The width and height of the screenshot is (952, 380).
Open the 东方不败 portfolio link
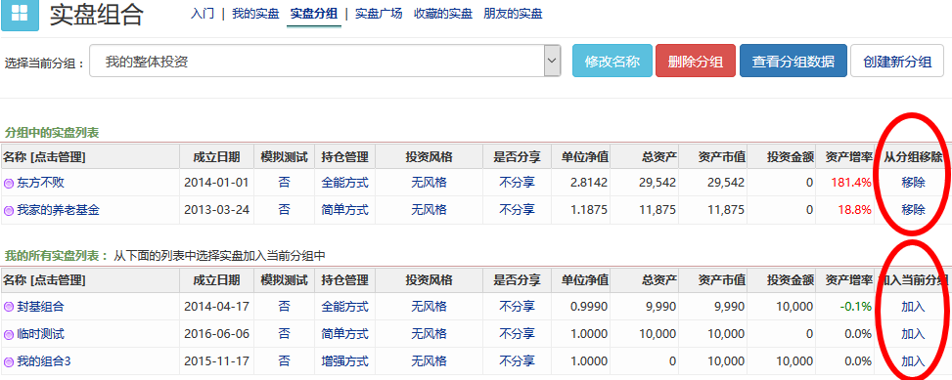pos(40,183)
